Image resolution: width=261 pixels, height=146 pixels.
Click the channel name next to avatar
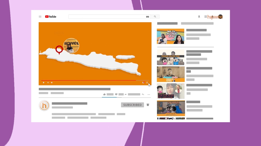coord(70,104)
